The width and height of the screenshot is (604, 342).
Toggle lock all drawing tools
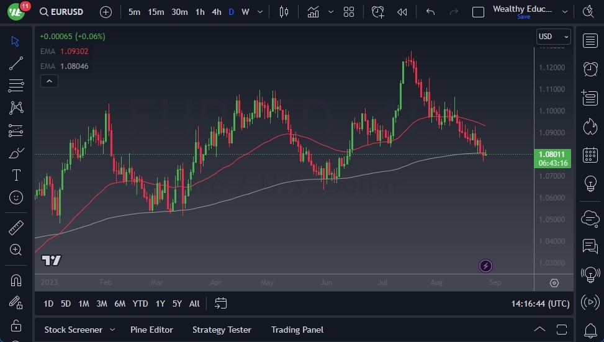tap(16, 325)
